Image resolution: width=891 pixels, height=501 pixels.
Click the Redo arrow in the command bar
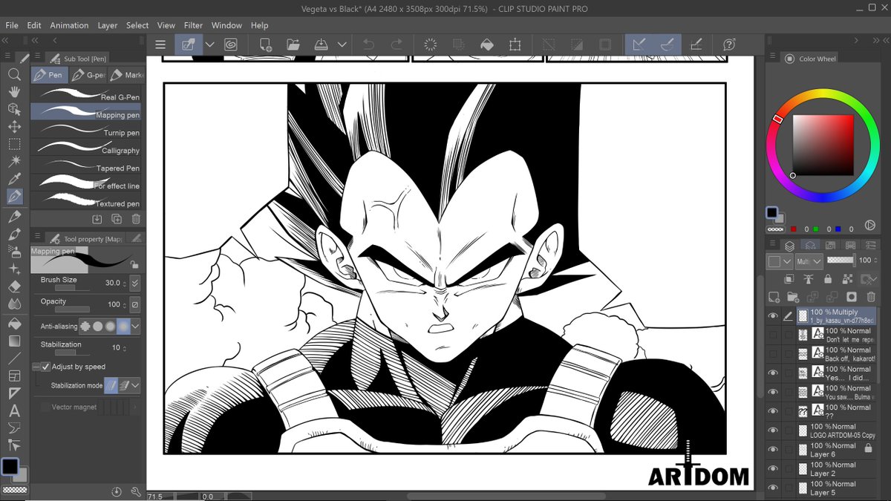tap(397, 45)
